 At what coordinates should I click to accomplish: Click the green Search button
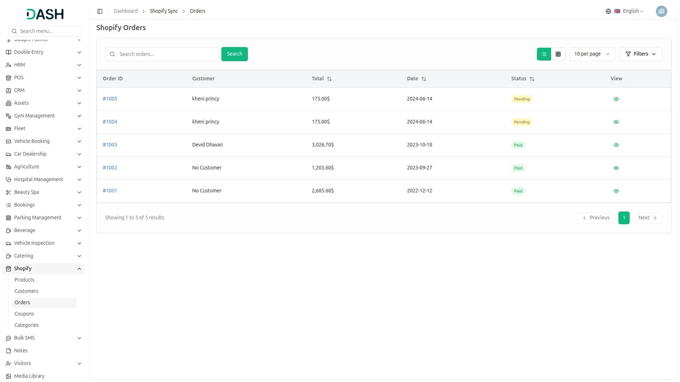[x=234, y=54]
